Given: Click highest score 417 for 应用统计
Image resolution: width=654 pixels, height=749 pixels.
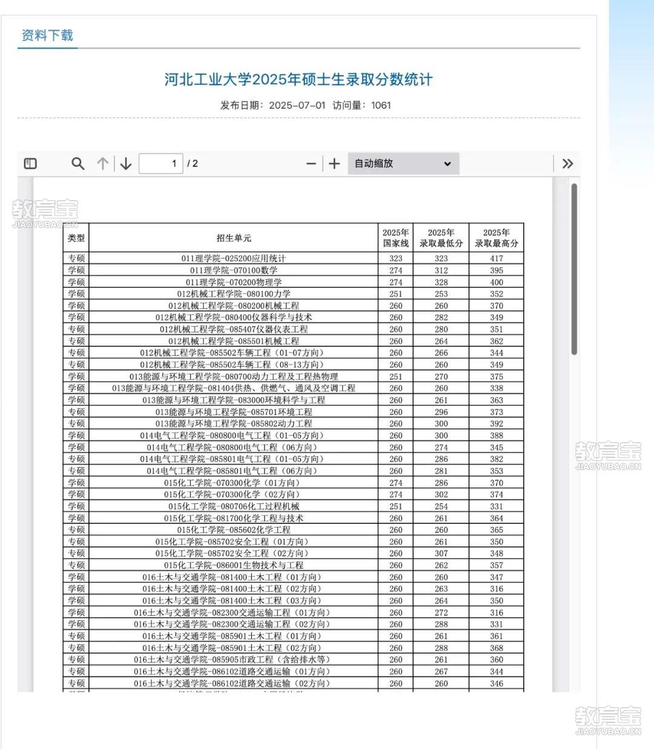Looking at the screenshot, I should pos(497,258).
